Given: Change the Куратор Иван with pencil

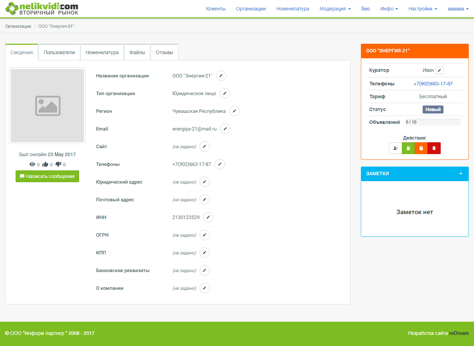Looking at the screenshot, I should point(439,70).
